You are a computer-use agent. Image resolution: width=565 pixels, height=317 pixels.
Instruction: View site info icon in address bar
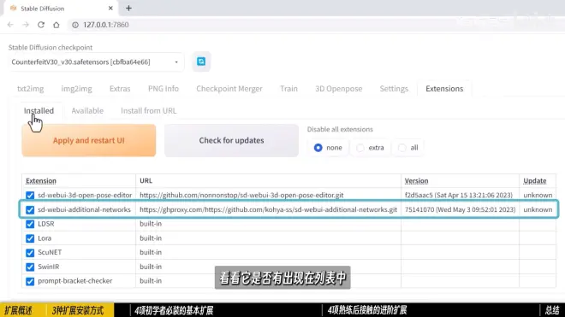(x=75, y=25)
